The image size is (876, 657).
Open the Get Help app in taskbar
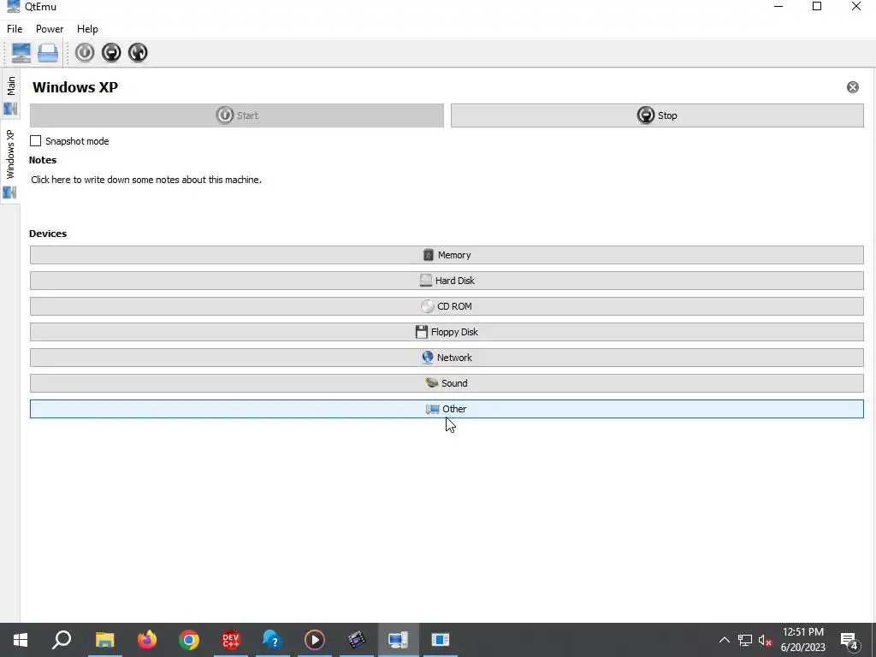(273, 640)
